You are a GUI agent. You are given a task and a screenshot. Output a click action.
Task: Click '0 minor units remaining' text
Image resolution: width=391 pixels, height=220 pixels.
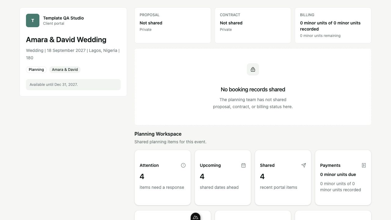coord(320,36)
